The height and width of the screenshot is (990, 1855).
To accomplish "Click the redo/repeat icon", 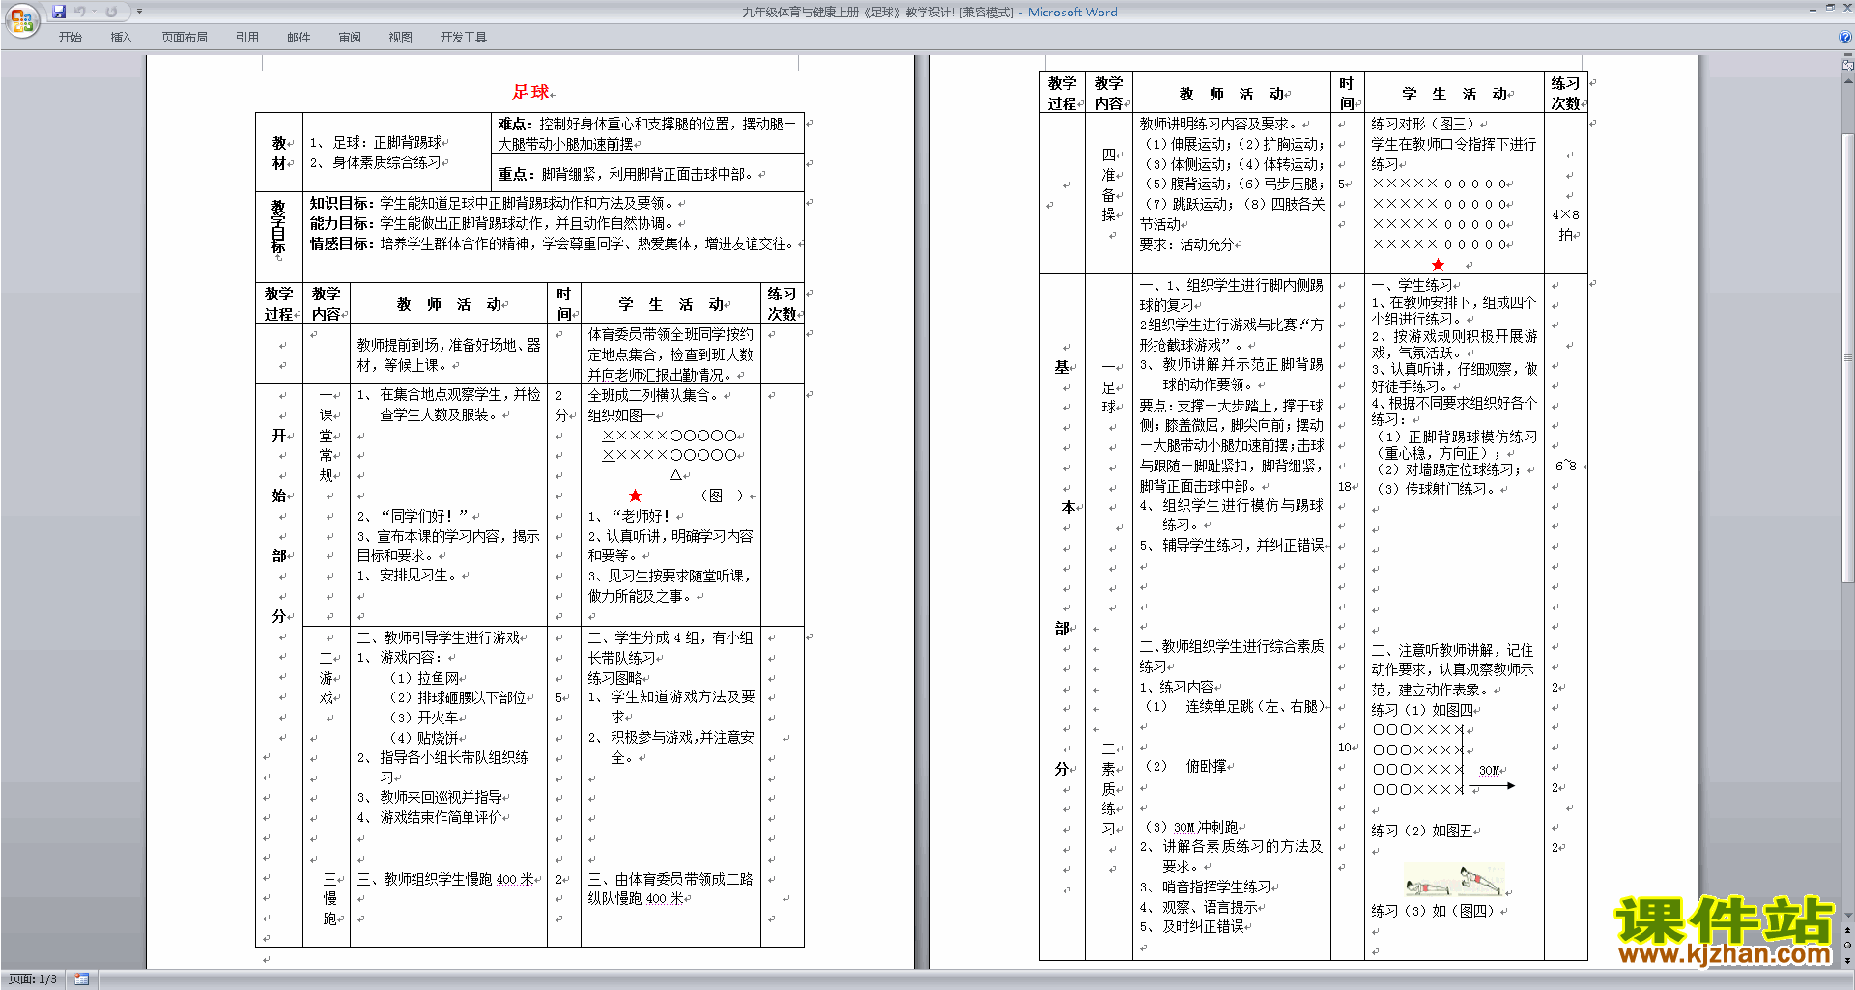I will pos(111,12).
